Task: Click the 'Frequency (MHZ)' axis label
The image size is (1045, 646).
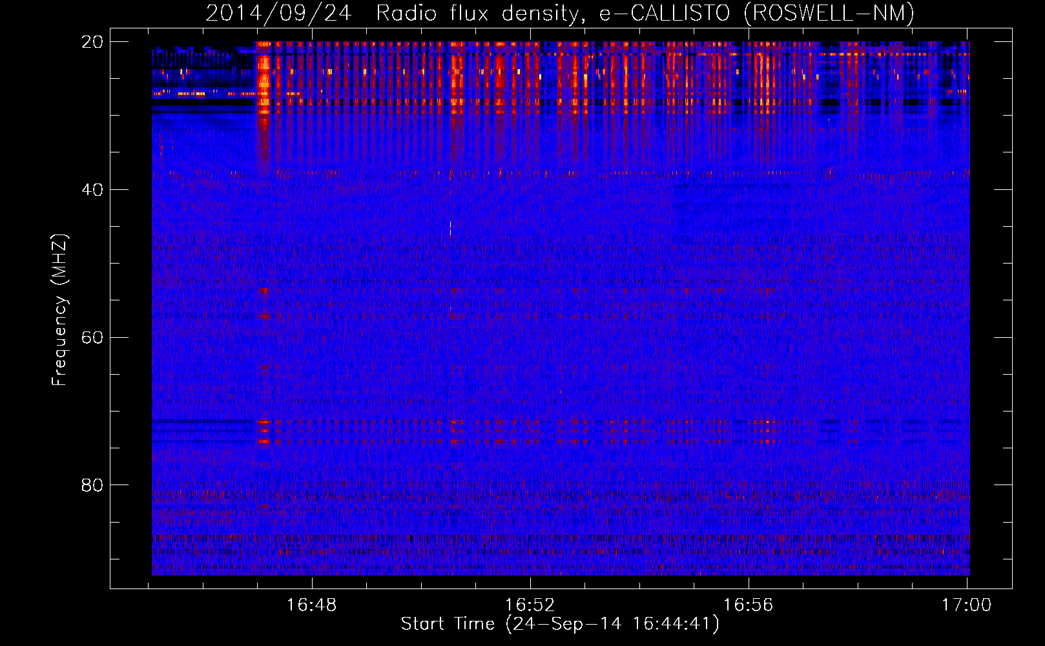Action: click(x=59, y=310)
